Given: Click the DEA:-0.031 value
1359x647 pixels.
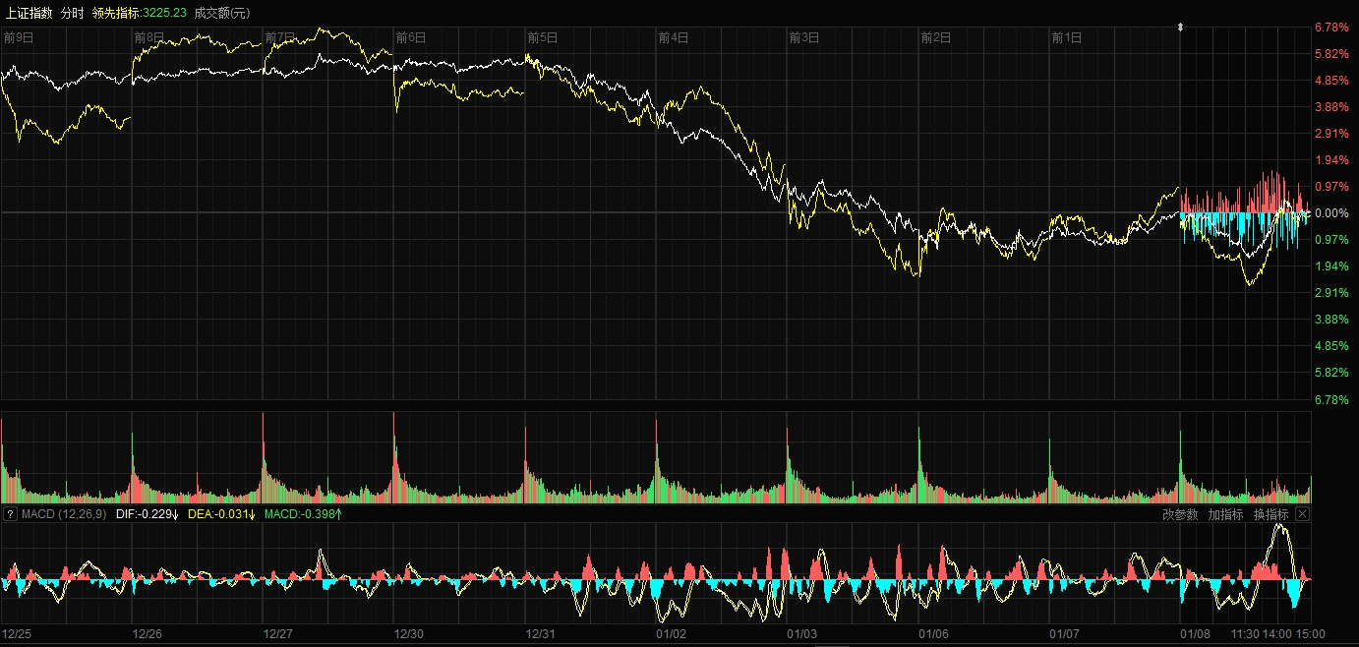Looking at the screenshot, I should pyautogui.click(x=221, y=514).
